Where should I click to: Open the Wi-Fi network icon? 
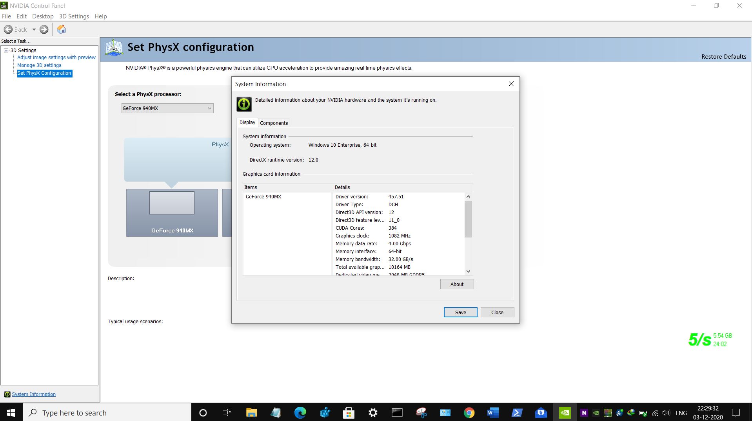[655, 412]
